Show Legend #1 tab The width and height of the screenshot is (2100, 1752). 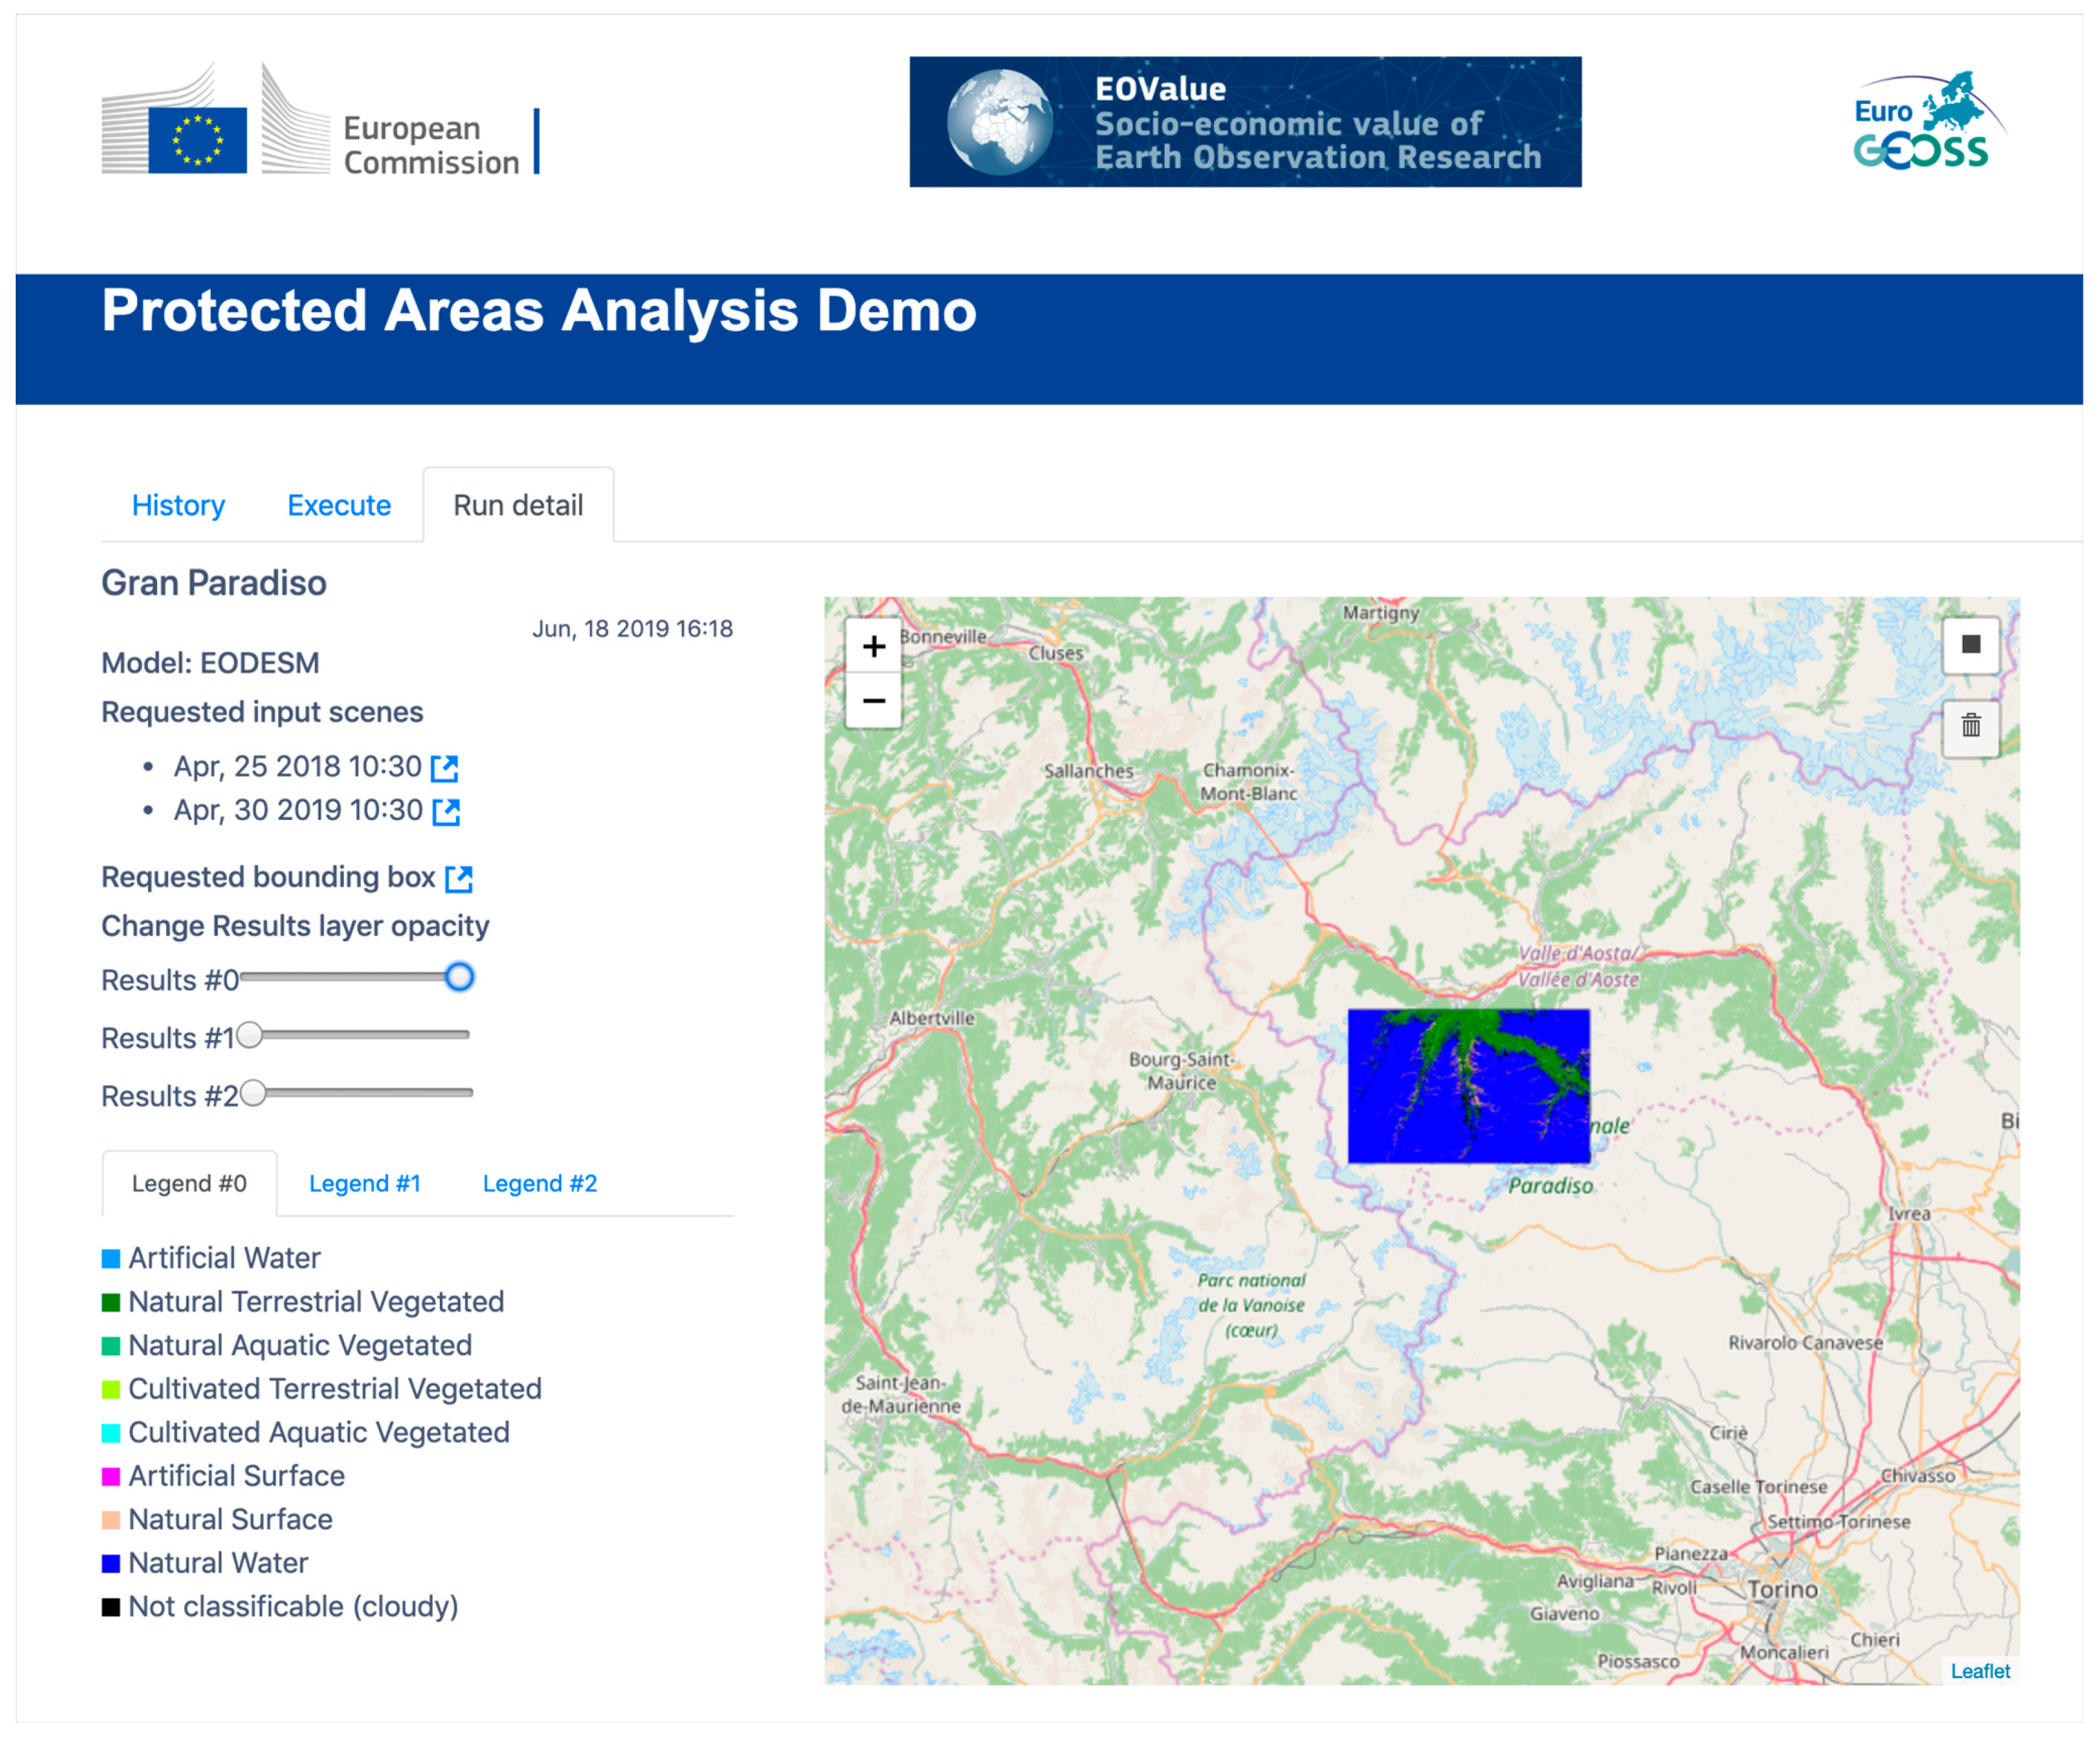[364, 1183]
